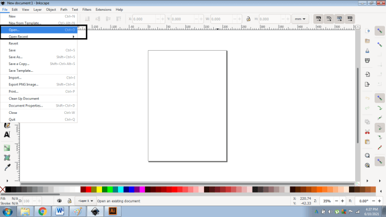
Task: Open the Layer 1 dropdown in status bar
Action: 85,200
